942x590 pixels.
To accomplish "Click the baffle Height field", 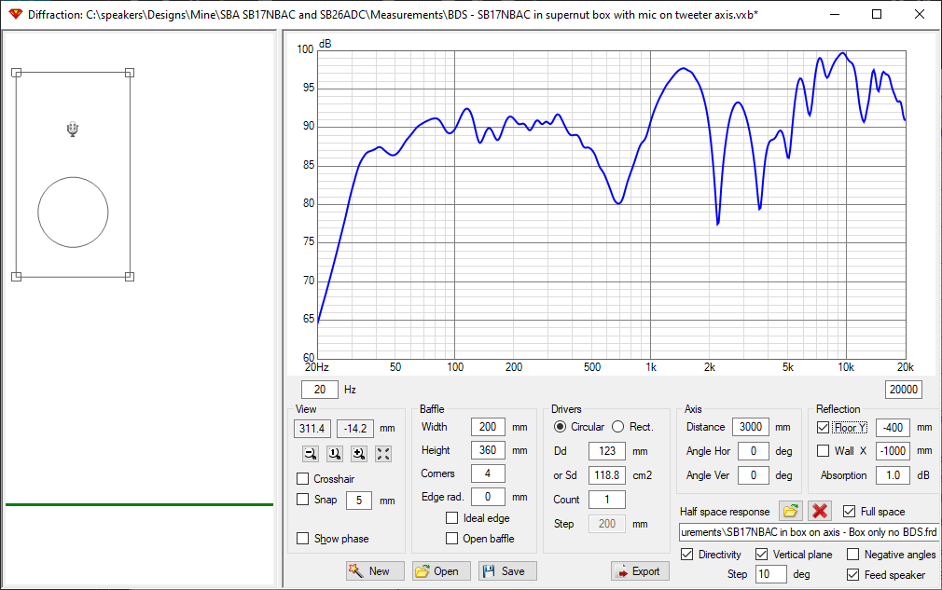I will [488, 450].
